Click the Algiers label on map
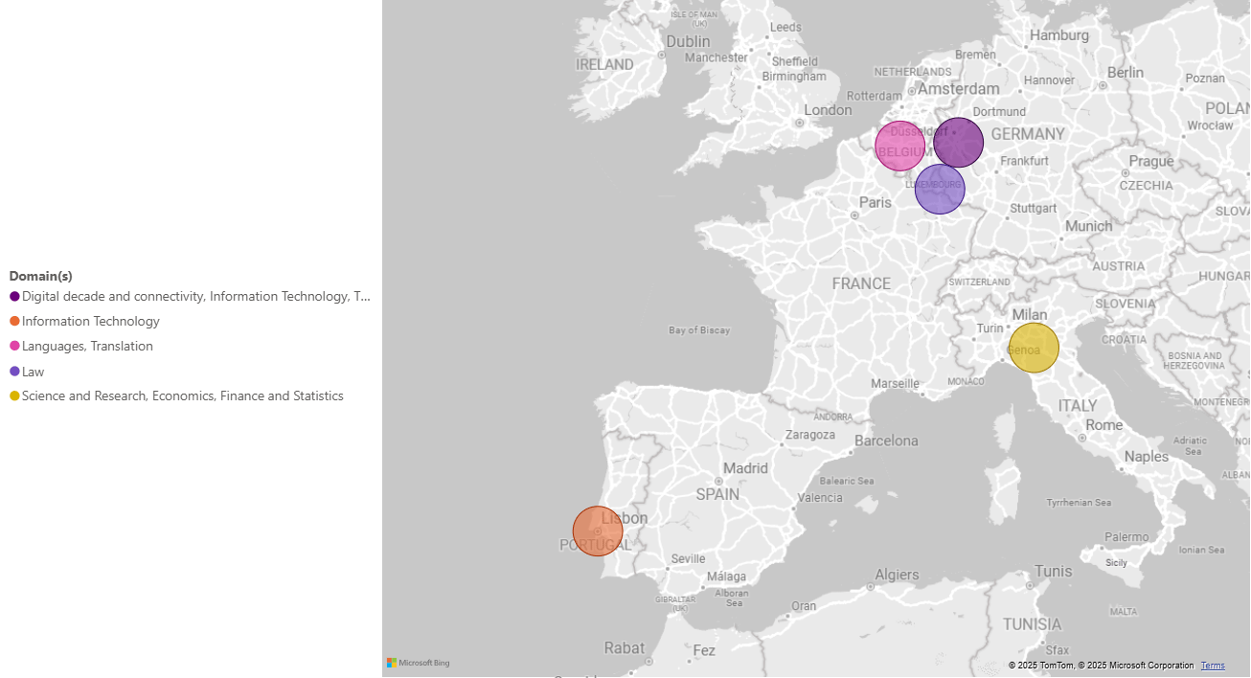 [x=897, y=576]
